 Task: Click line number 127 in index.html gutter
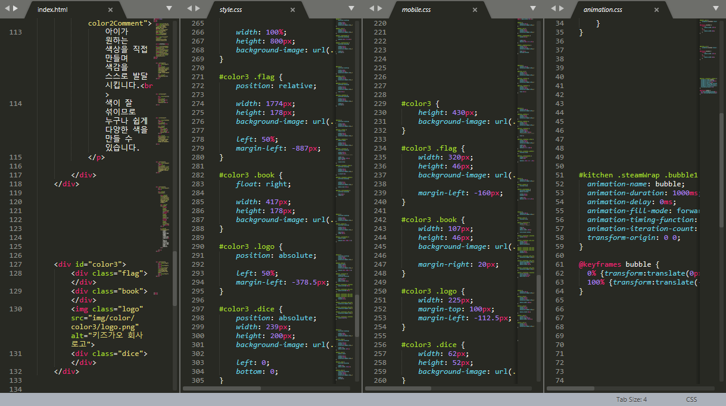coord(15,264)
